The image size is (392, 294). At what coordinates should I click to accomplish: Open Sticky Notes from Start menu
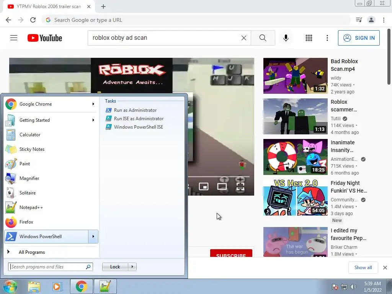tap(51, 149)
